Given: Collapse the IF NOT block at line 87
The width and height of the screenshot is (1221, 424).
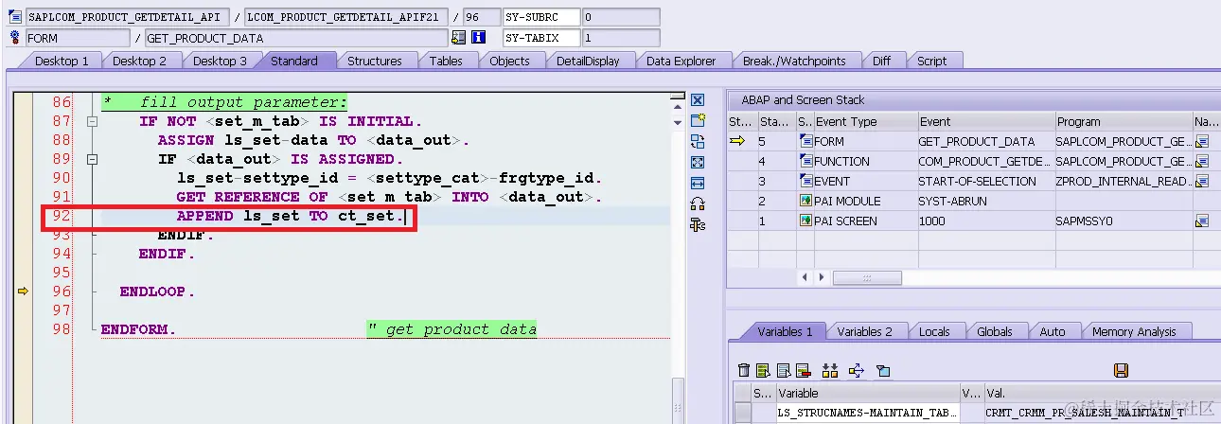Looking at the screenshot, I should click(92, 122).
